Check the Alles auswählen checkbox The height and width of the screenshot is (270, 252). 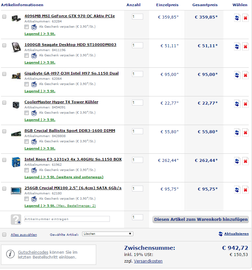click(4, 234)
